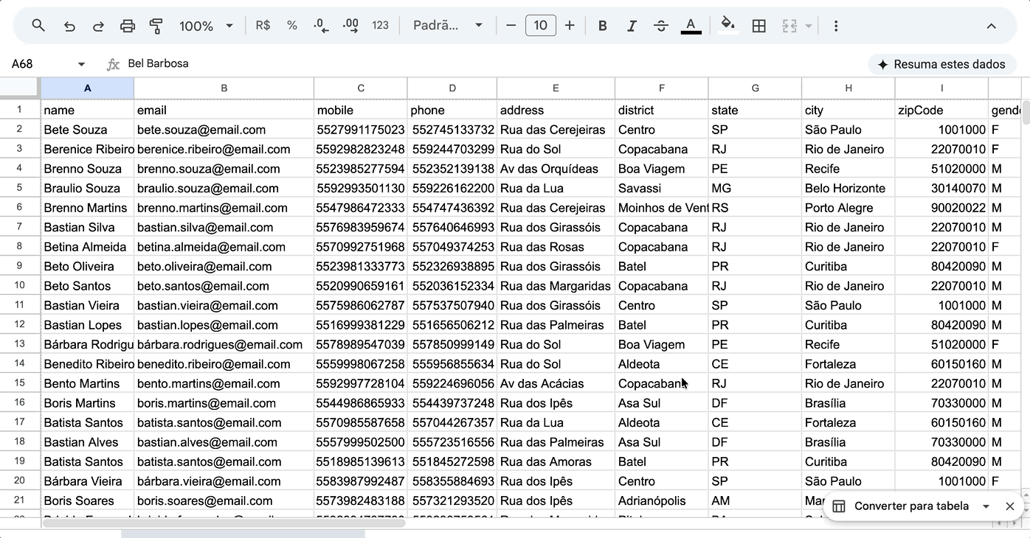Click the search magnifier icon in toolbar
The width and height of the screenshot is (1030, 538).
point(38,26)
